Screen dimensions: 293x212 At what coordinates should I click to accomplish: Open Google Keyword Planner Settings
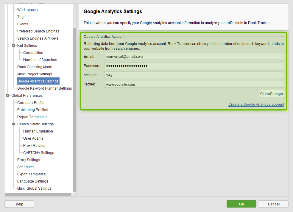pyautogui.click(x=44, y=88)
